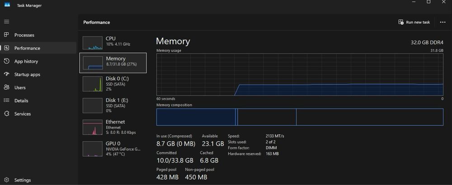Minimize the Task Manager window

[414, 2]
